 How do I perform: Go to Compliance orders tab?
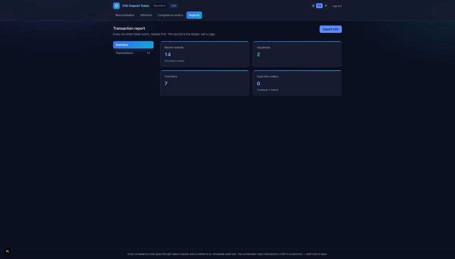coord(170,15)
